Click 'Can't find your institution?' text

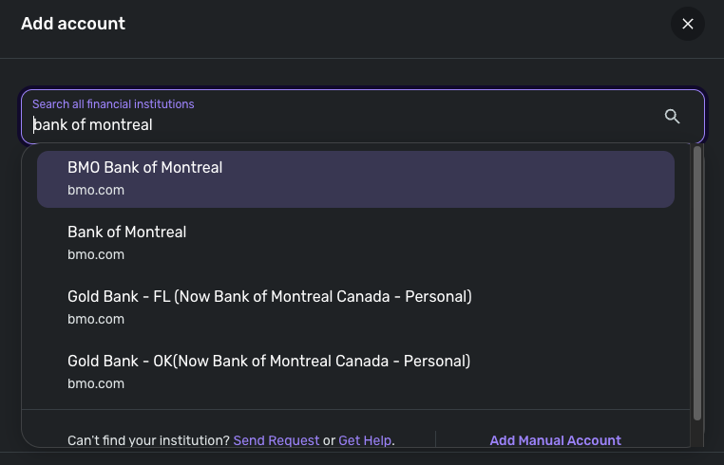pos(148,440)
